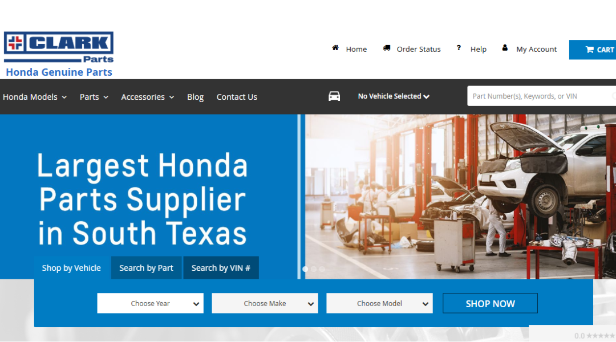
Task: Click the Help question mark icon
Action: [459, 48]
